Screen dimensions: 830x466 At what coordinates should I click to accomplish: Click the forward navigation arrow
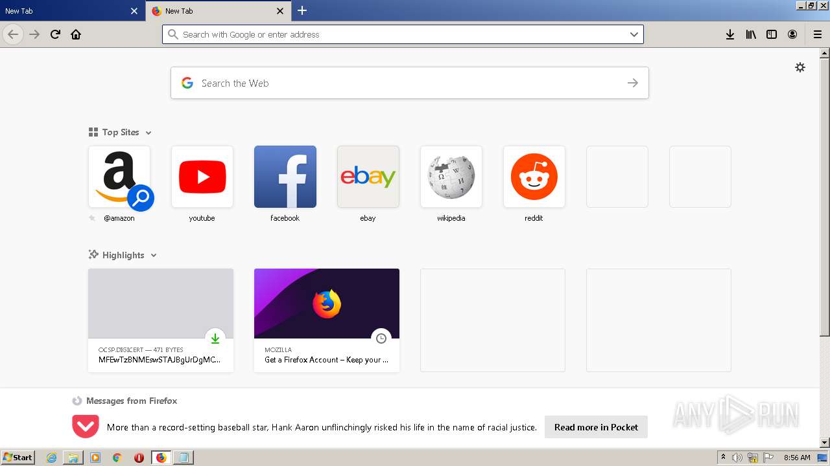click(34, 34)
